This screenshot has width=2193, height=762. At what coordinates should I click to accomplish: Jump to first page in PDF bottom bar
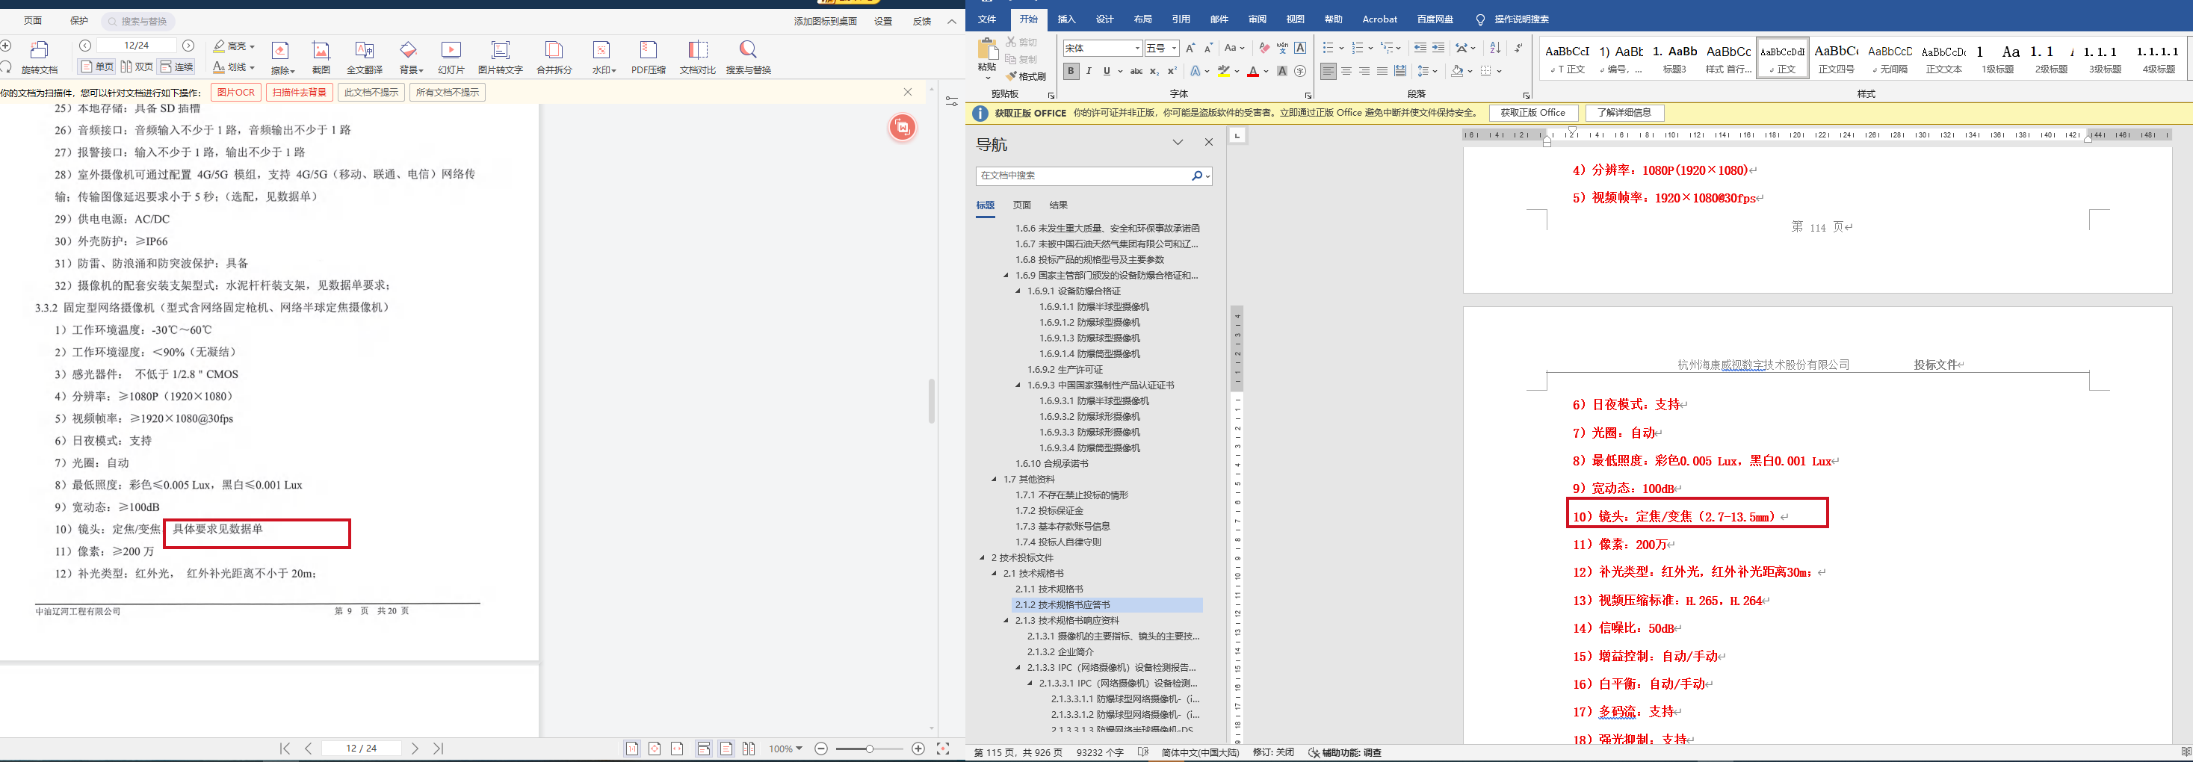pyautogui.click(x=285, y=749)
